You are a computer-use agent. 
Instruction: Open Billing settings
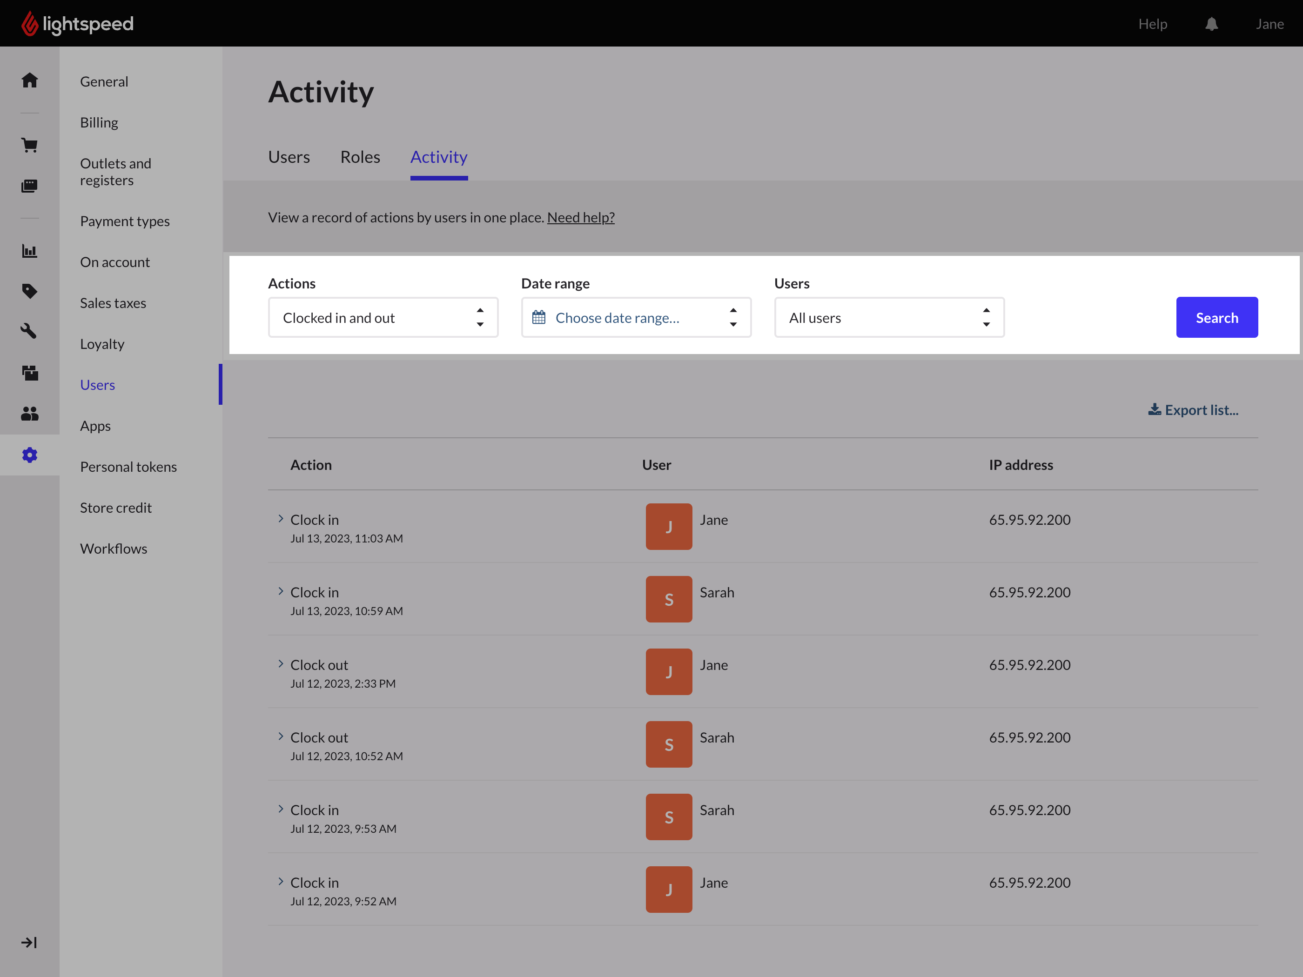pos(99,122)
